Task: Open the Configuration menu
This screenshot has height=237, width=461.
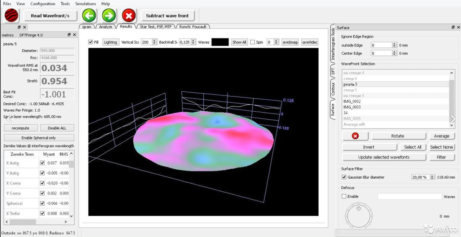Action: (43, 4)
